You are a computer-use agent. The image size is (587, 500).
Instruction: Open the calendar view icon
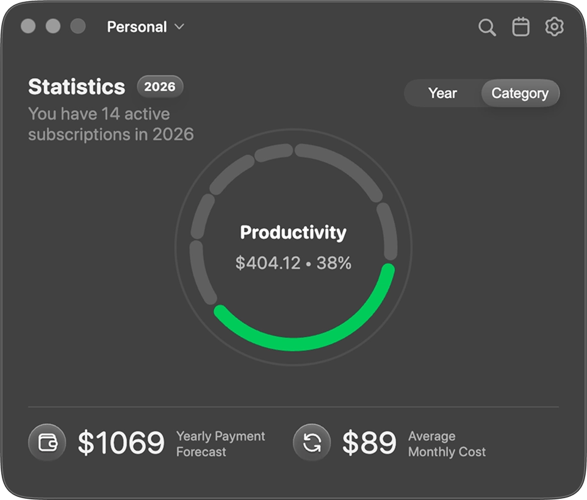click(520, 27)
